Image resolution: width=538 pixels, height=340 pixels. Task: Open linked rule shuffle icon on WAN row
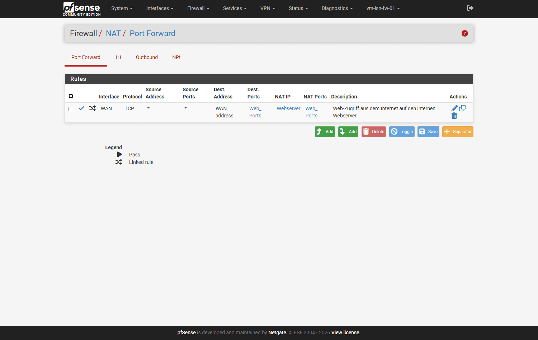pyautogui.click(x=93, y=108)
